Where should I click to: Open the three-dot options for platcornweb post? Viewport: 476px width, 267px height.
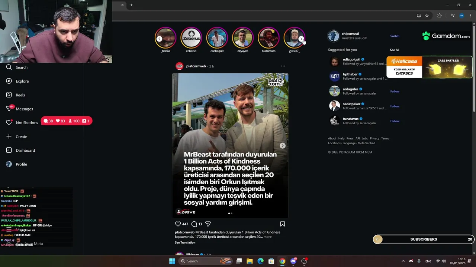coord(283,66)
